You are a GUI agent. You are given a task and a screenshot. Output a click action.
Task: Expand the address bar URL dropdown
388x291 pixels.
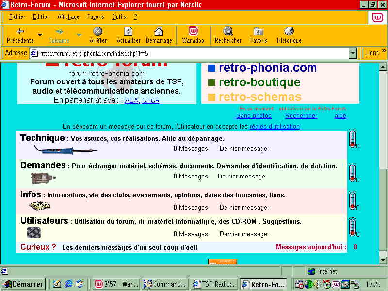click(353, 53)
